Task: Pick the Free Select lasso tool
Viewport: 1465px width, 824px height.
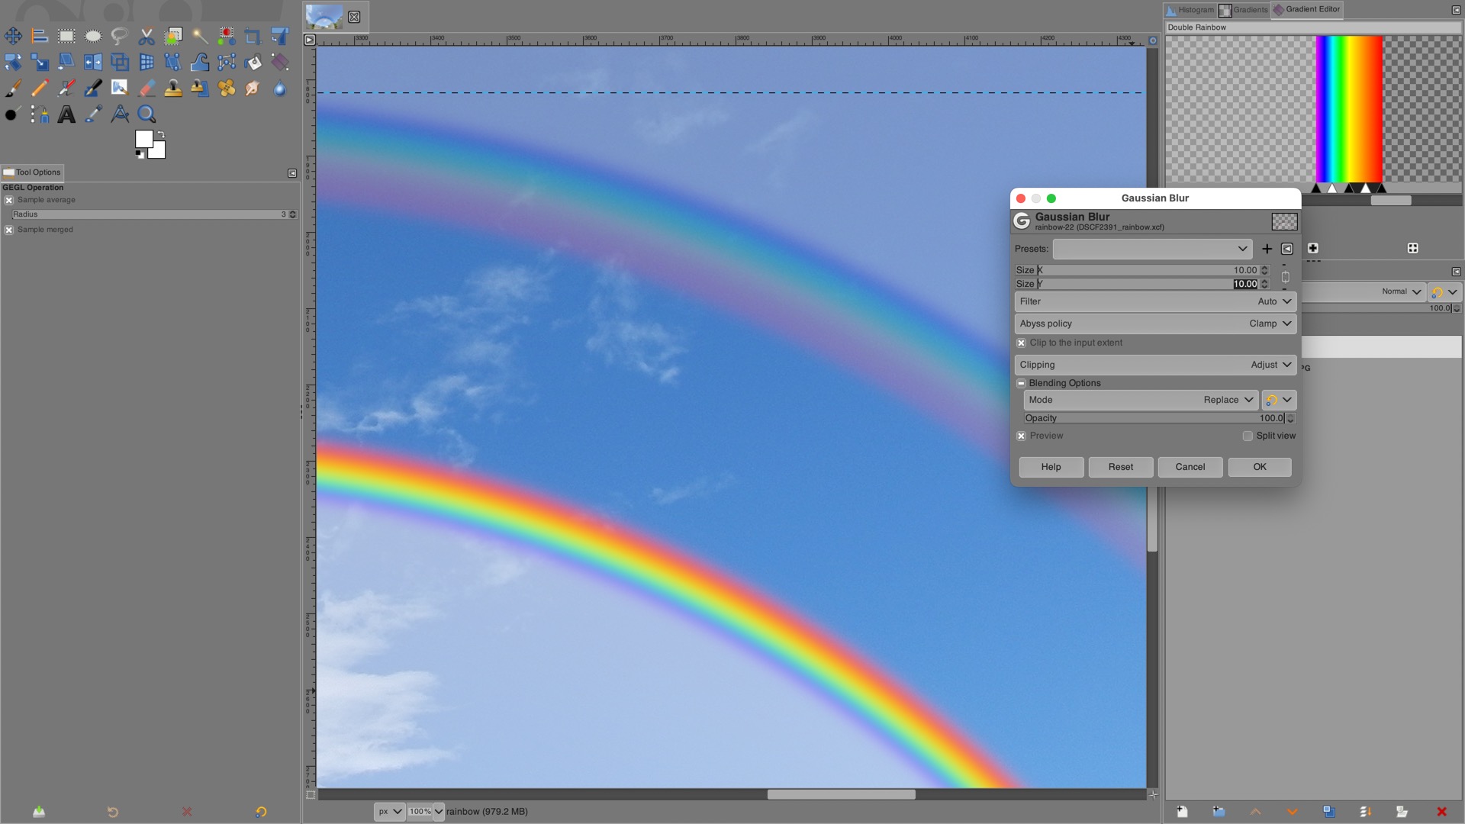Action: pos(120,36)
